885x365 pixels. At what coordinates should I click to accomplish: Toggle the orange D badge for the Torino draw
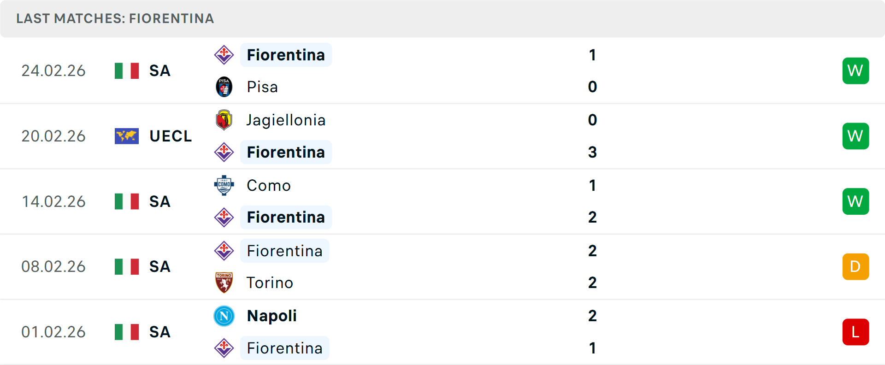(855, 266)
